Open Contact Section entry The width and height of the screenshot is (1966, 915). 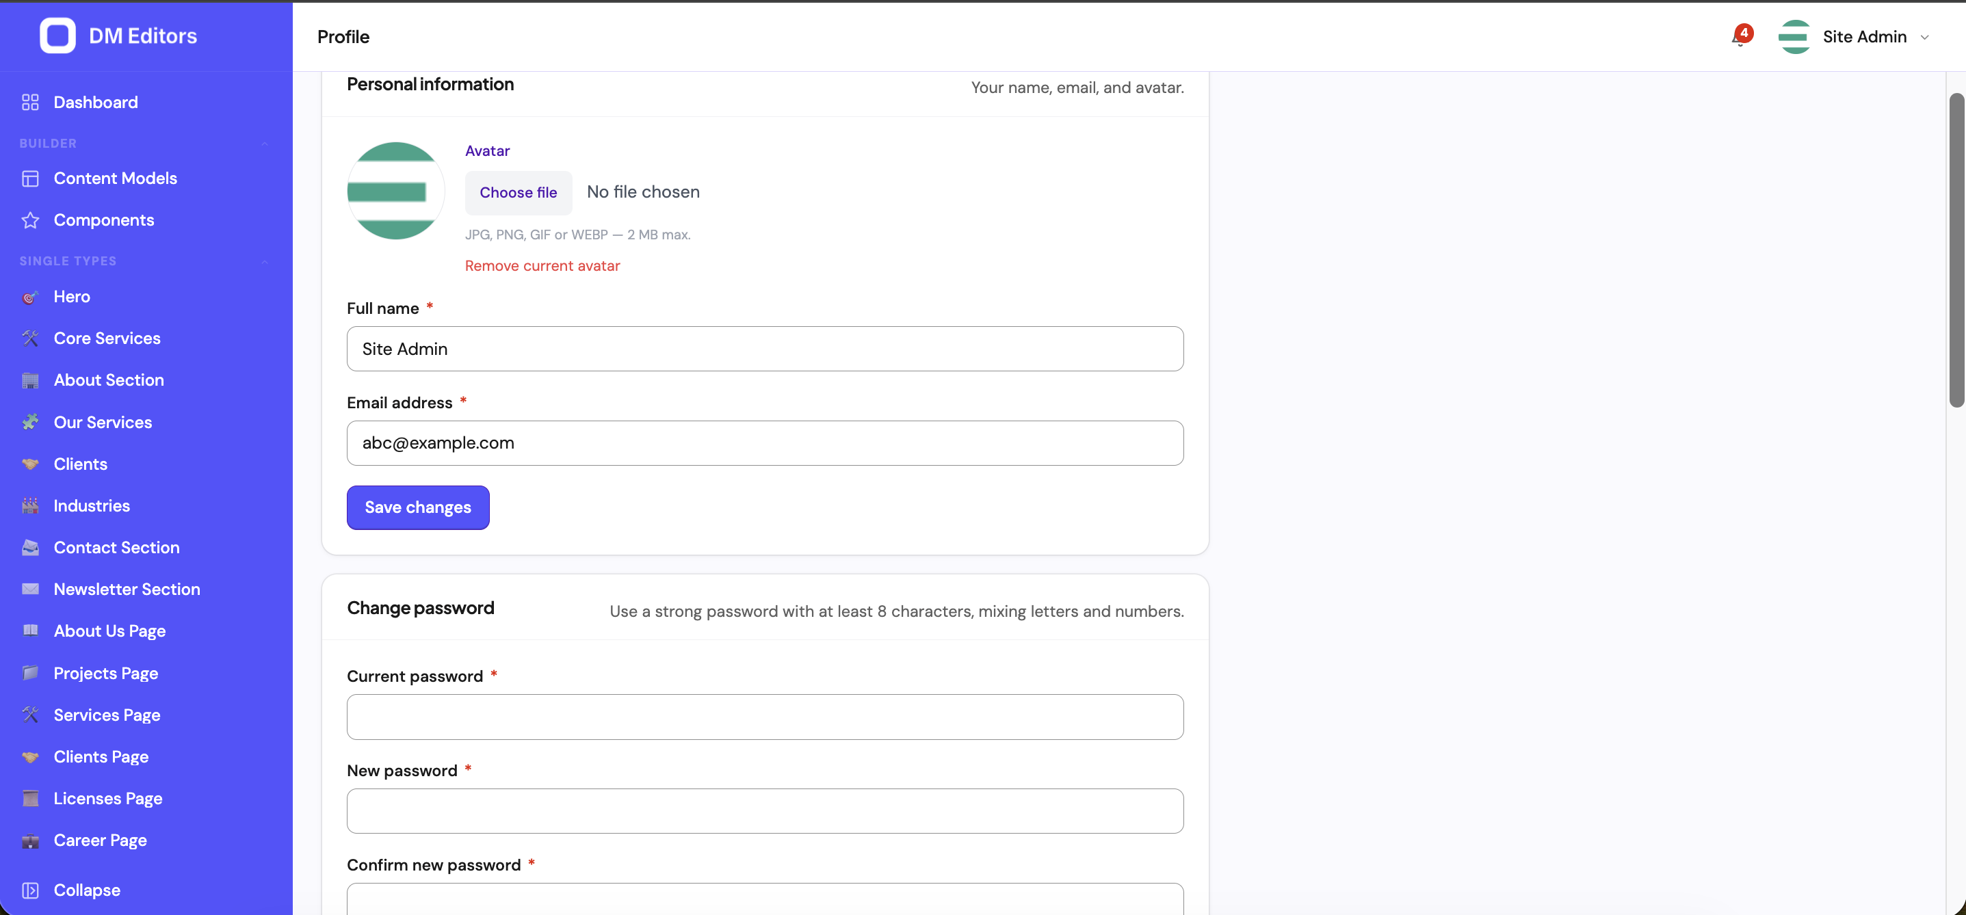pyautogui.click(x=146, y=547)
